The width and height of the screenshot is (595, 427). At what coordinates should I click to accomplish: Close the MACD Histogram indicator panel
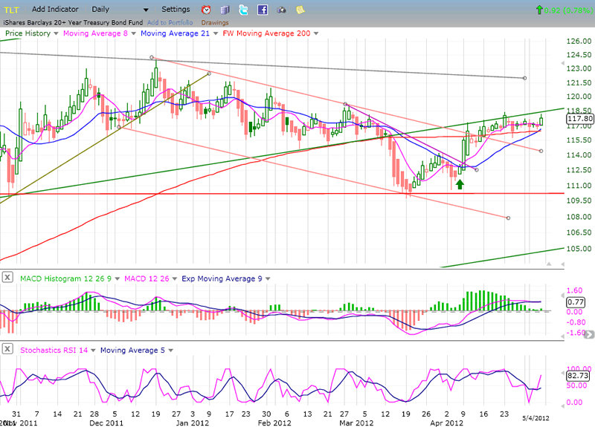click(x=7, y=278)
